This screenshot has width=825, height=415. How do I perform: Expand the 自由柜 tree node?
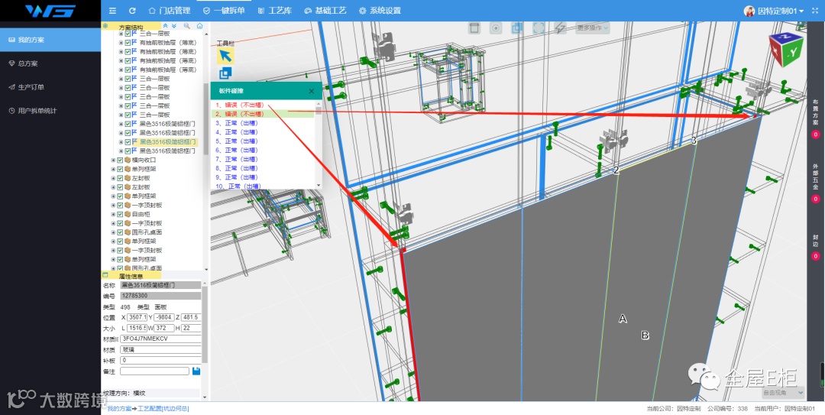pos(113,214)
